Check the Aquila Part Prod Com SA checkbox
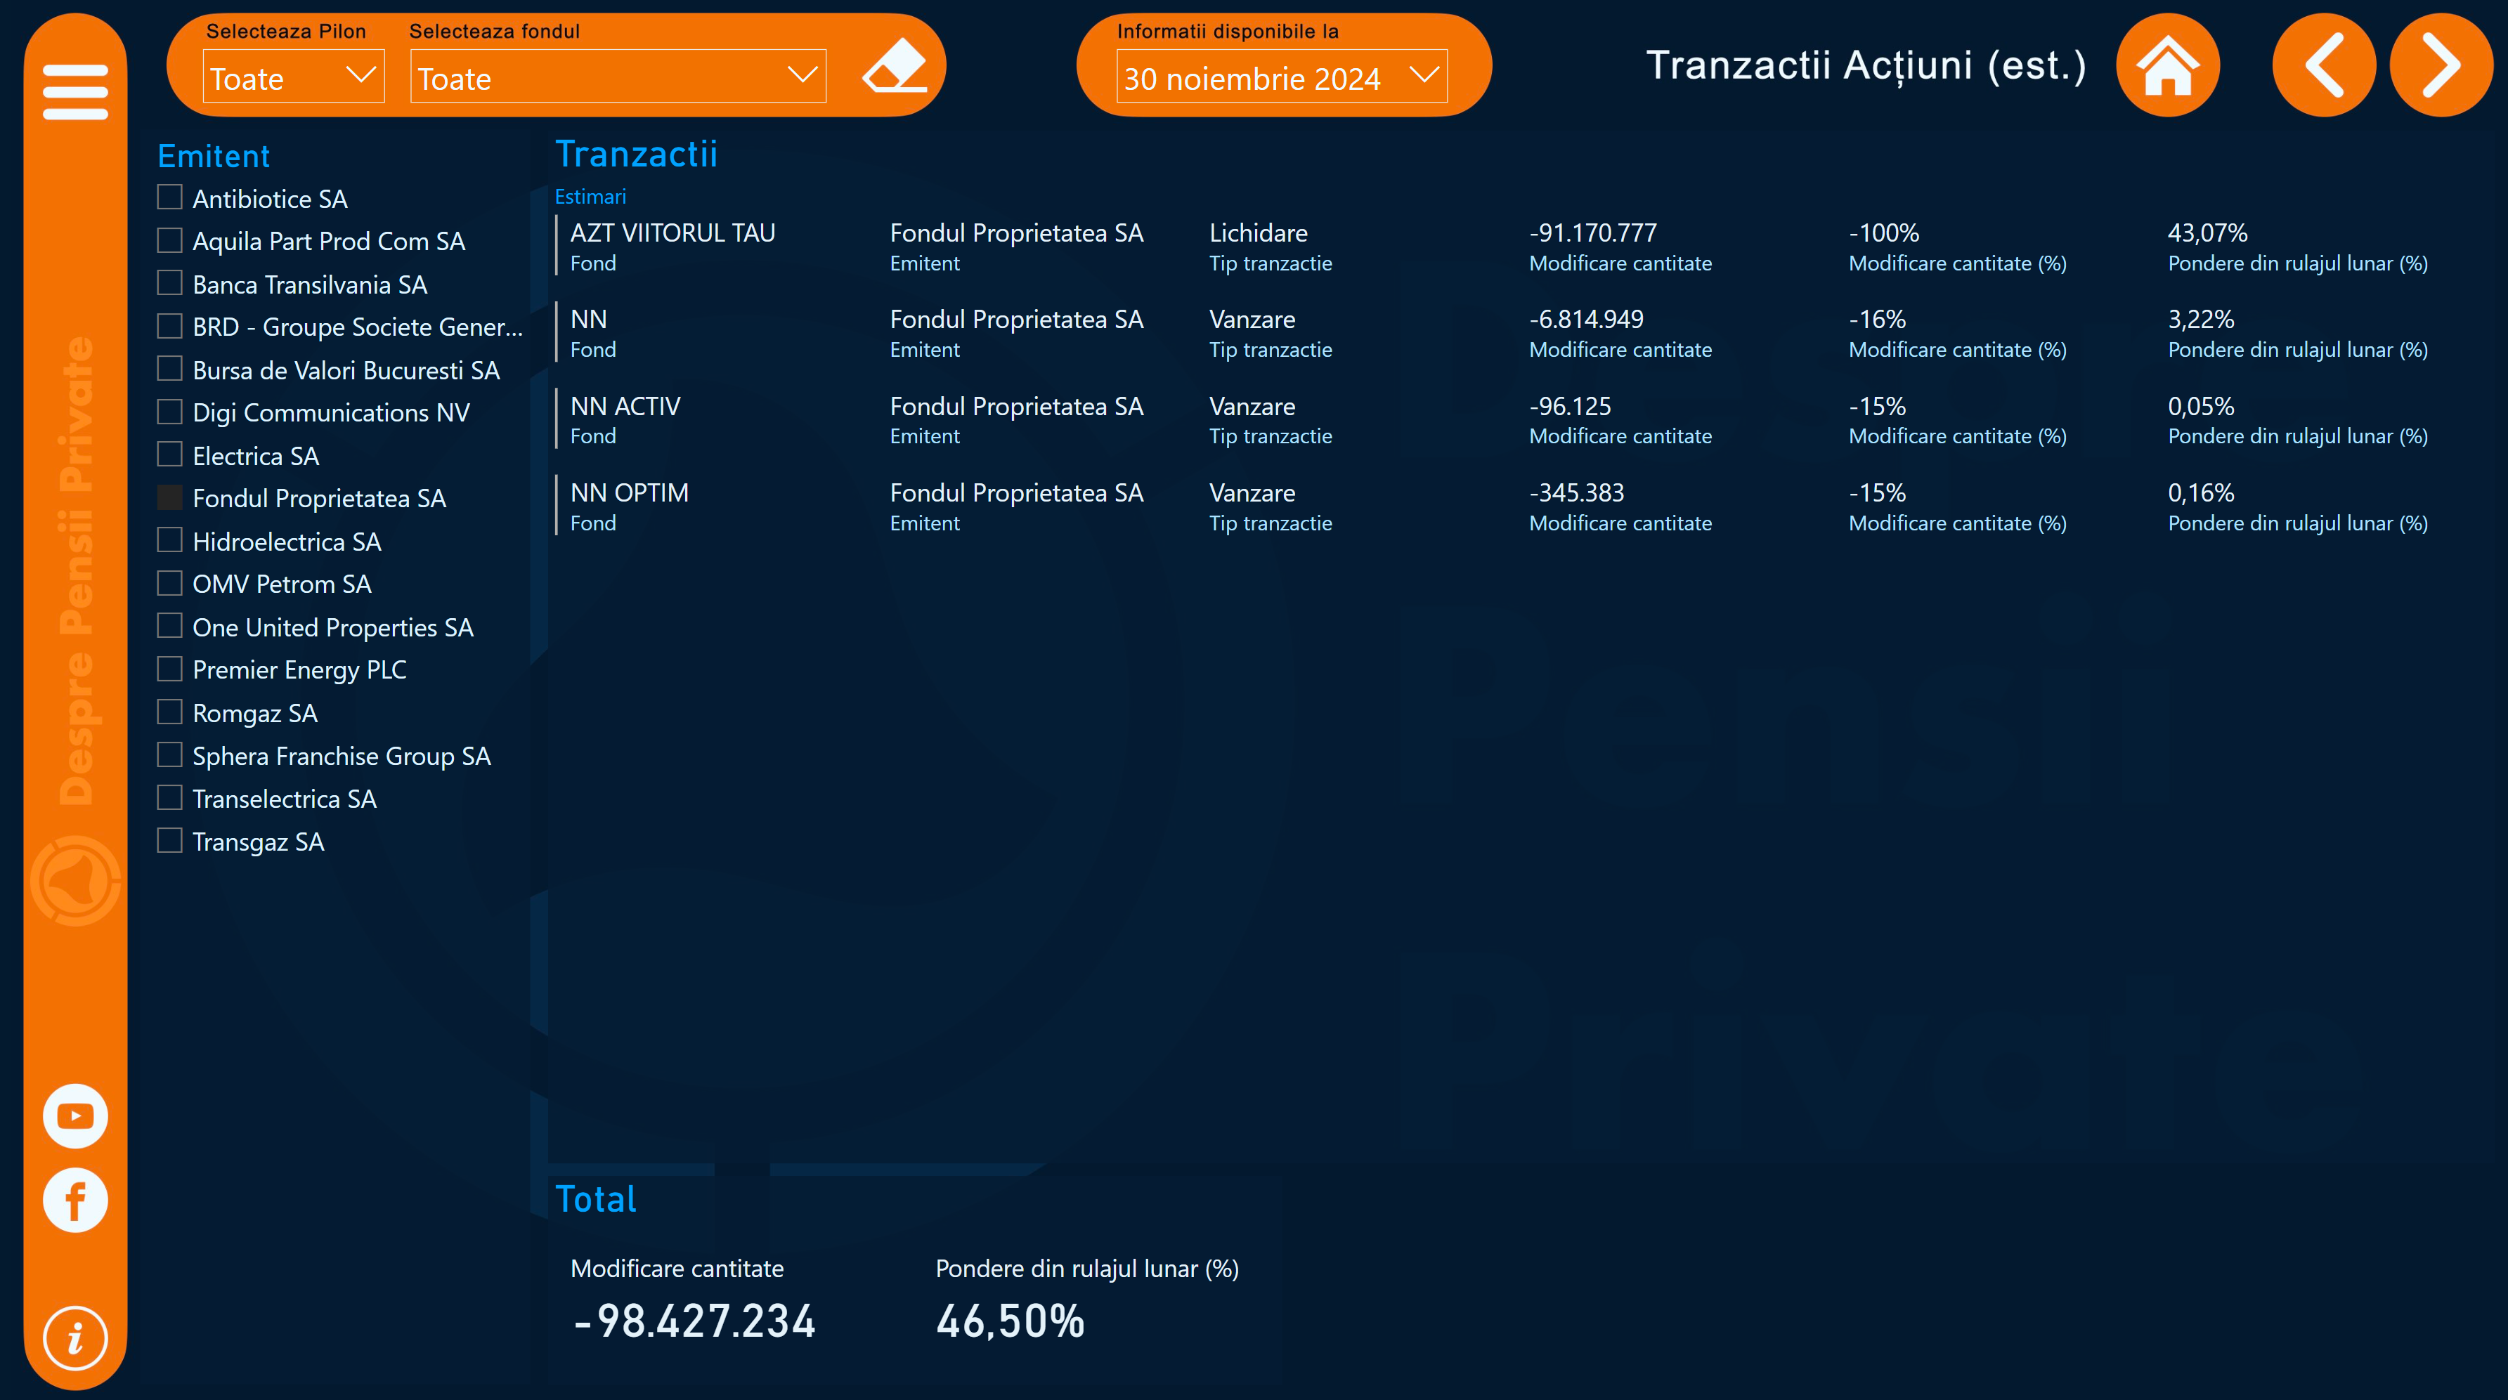 coord(169,240)
